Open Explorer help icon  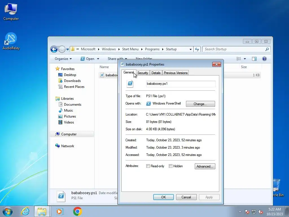click(264, 59)
